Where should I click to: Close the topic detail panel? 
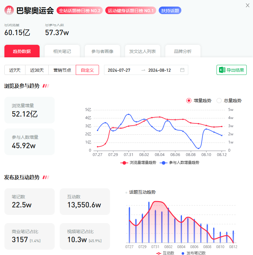pos(247,5)
